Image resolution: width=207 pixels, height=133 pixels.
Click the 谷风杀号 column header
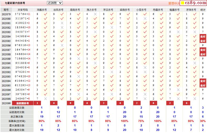58,10
